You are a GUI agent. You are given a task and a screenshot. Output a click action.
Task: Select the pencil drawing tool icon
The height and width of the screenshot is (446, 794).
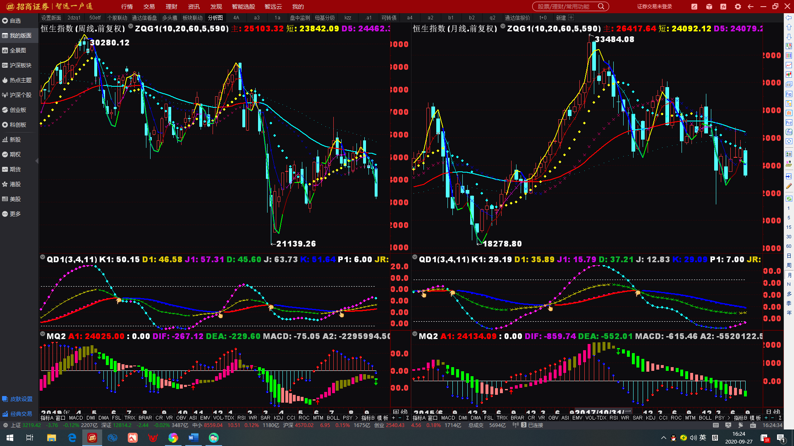(x=789, y=186)
